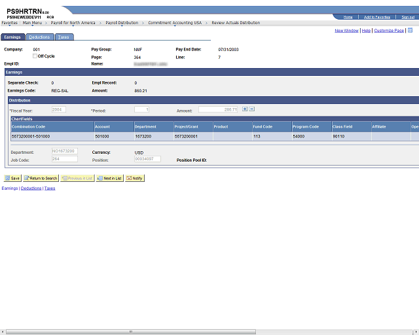419x335 pixels.
Task: Toggle the Off Cycle checkbox
Action: [35, 56]
